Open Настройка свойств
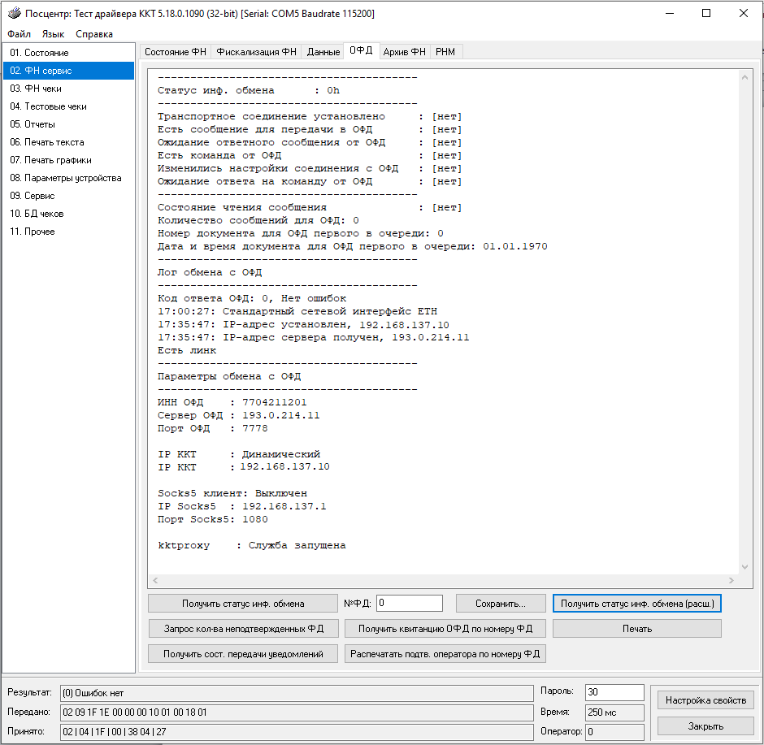 point(705,700)
